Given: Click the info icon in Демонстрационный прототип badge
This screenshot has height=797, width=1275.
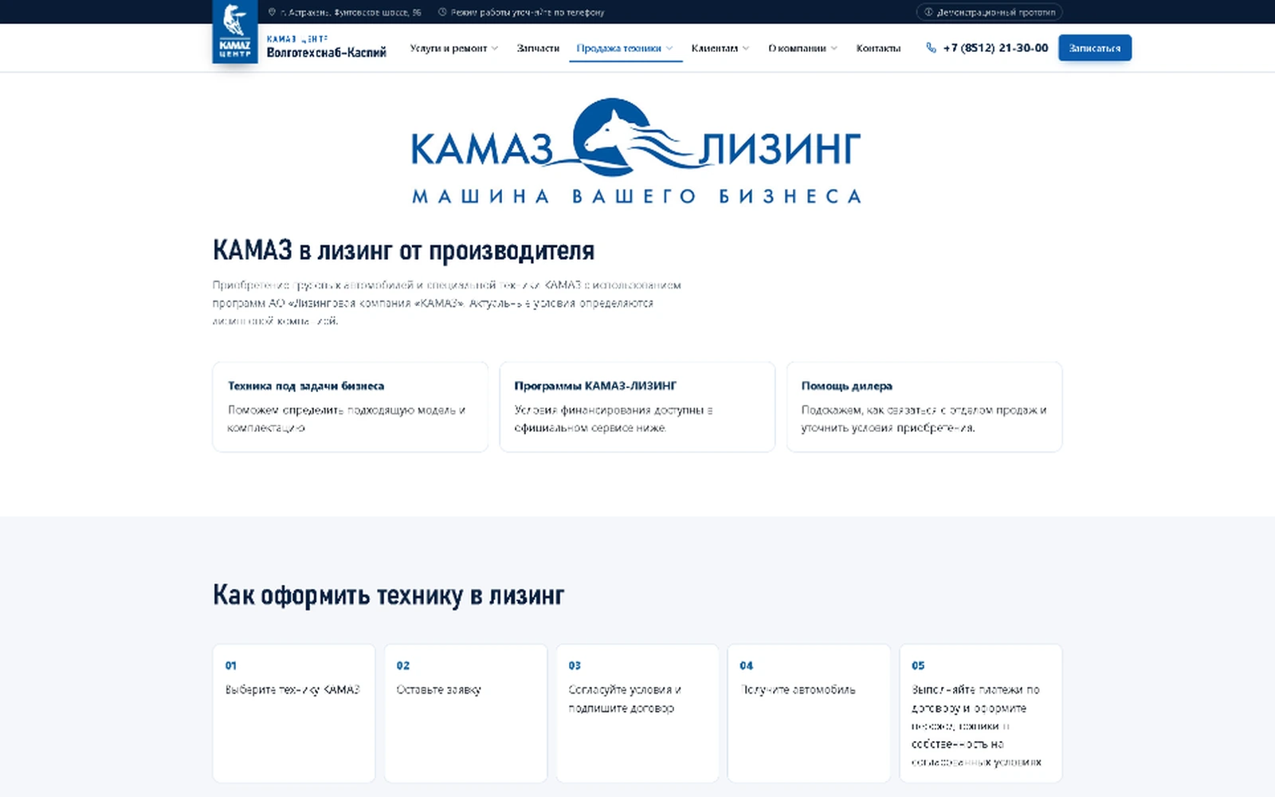Looking at the screenshot, I should [928, 12].
